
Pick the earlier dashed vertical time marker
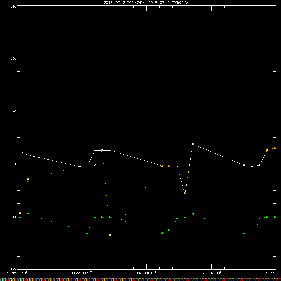click(91, 137)
